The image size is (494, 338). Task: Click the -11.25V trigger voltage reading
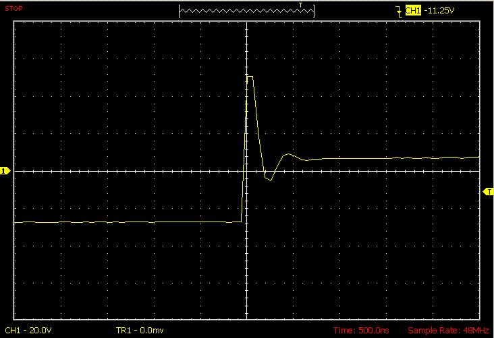coord(439,11)
